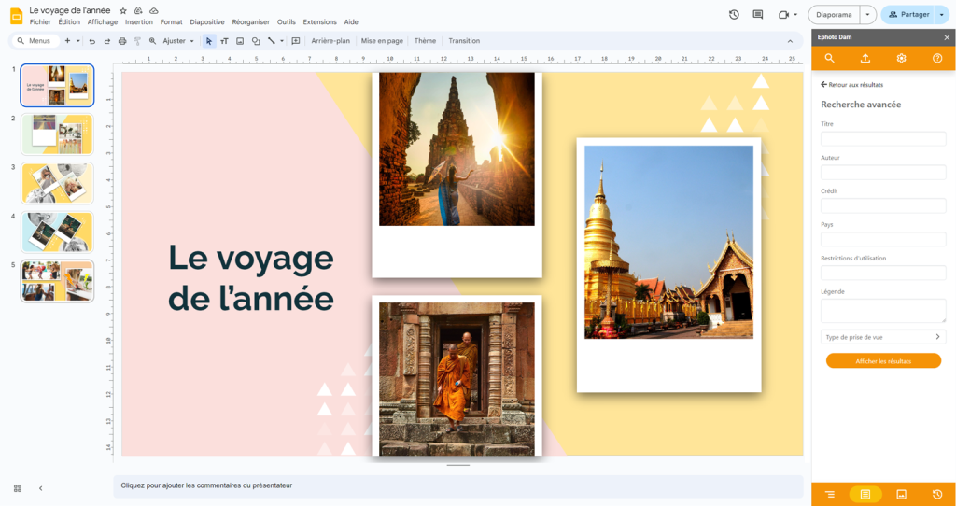
Task: Add a comment using toolbar icon
Action: [x=296, y=41]
